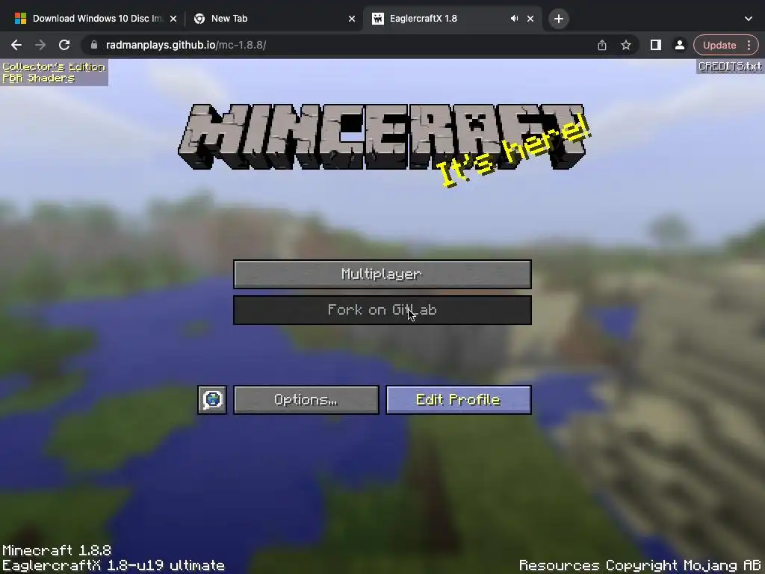765x574 pixels.
Task: Reload the current page
Action: [64, 45]
